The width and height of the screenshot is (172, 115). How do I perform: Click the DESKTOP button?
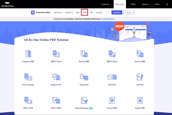(117, 12)
